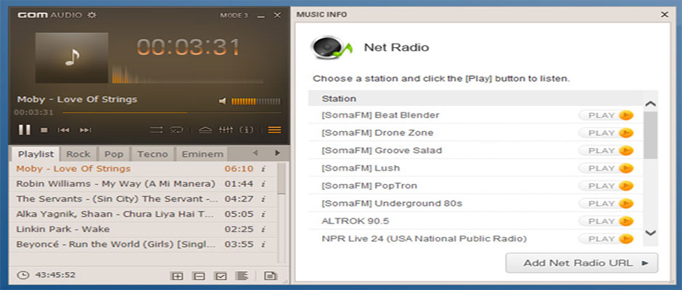Open the equalizer settings

point(226,130)
